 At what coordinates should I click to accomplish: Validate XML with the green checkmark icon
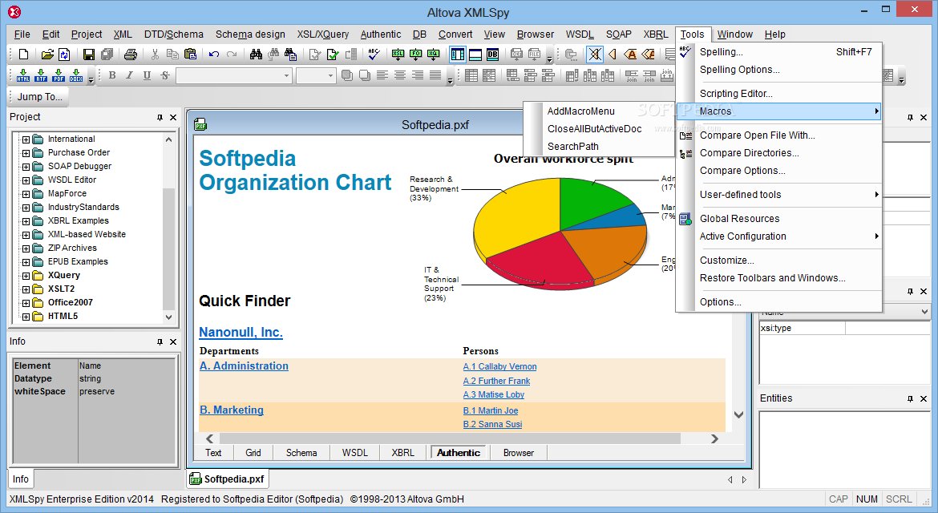click(333, 55)
